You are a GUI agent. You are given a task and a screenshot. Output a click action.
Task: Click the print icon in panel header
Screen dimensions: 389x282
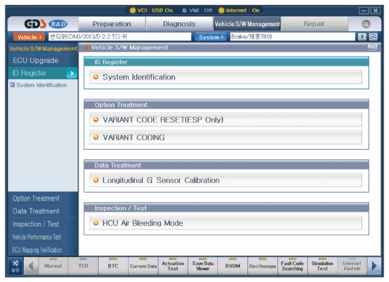coord(373,48)
